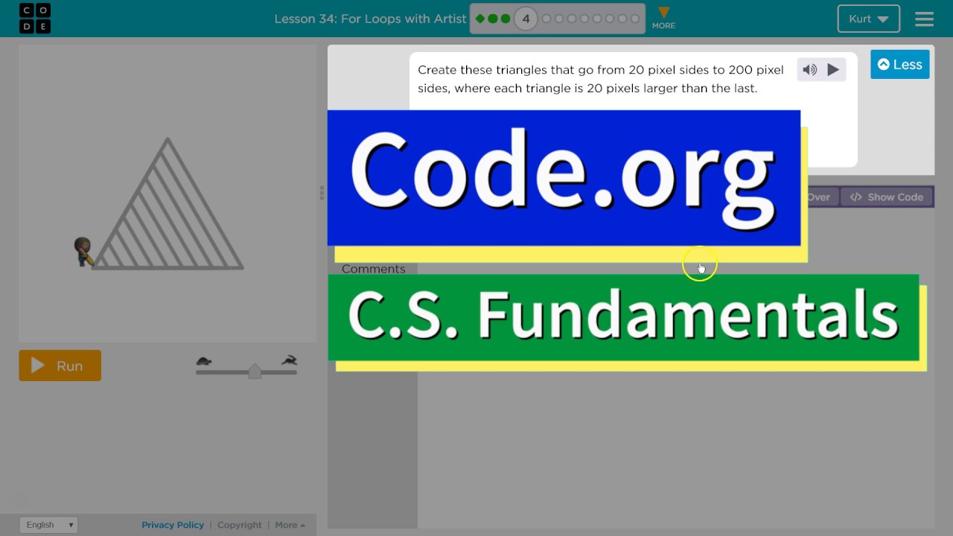Click the turtle slow-speed icon

pos(204,361)
